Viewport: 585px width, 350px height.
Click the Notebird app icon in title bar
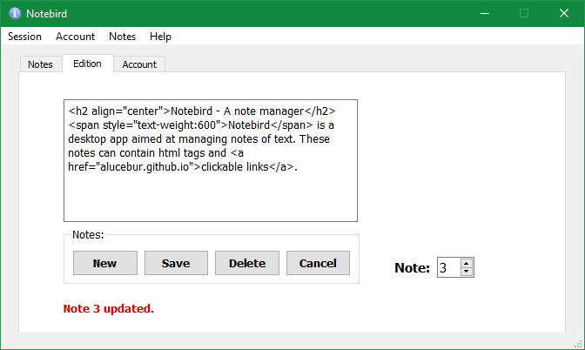point(15,13)
